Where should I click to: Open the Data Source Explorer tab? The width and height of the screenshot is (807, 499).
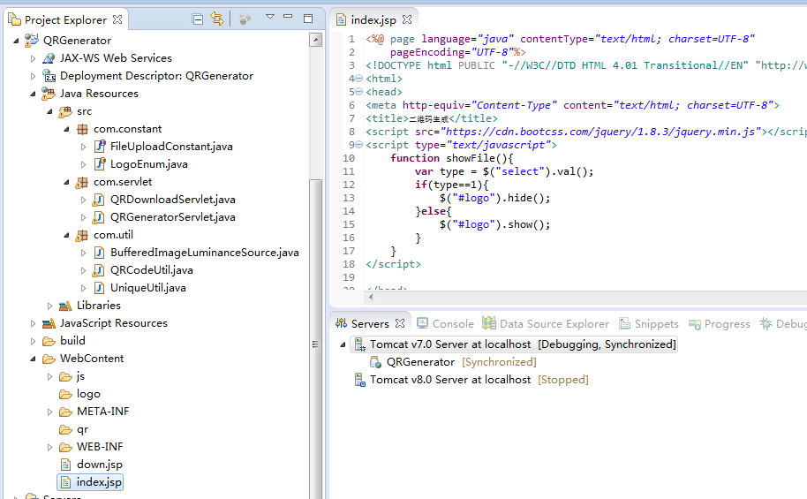(554, 324)
